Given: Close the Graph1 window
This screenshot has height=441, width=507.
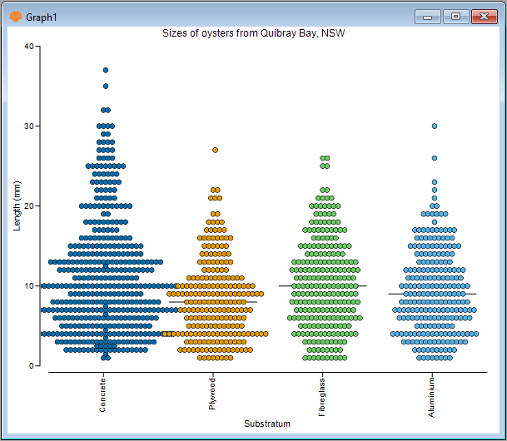Looking at the screenshot, I should (482, 16).
